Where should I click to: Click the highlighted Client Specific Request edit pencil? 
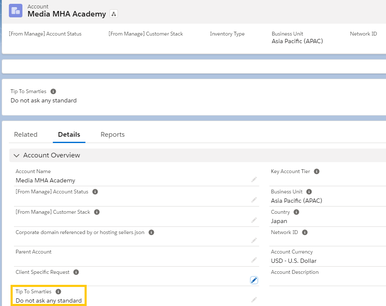tap(254, 280)
